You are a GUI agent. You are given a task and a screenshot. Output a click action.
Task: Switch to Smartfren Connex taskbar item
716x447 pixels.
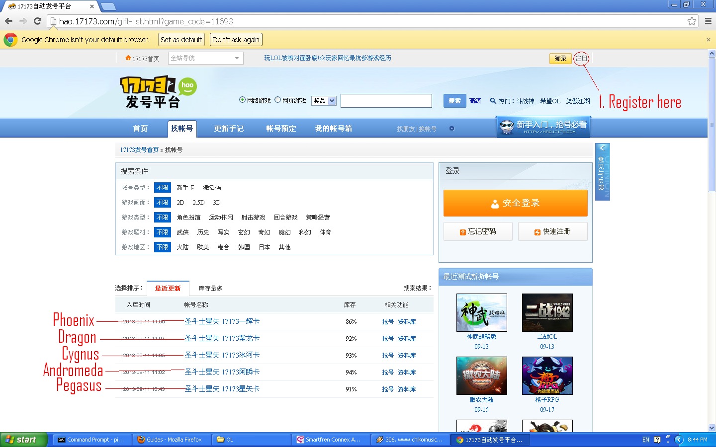tap(331, 440)
